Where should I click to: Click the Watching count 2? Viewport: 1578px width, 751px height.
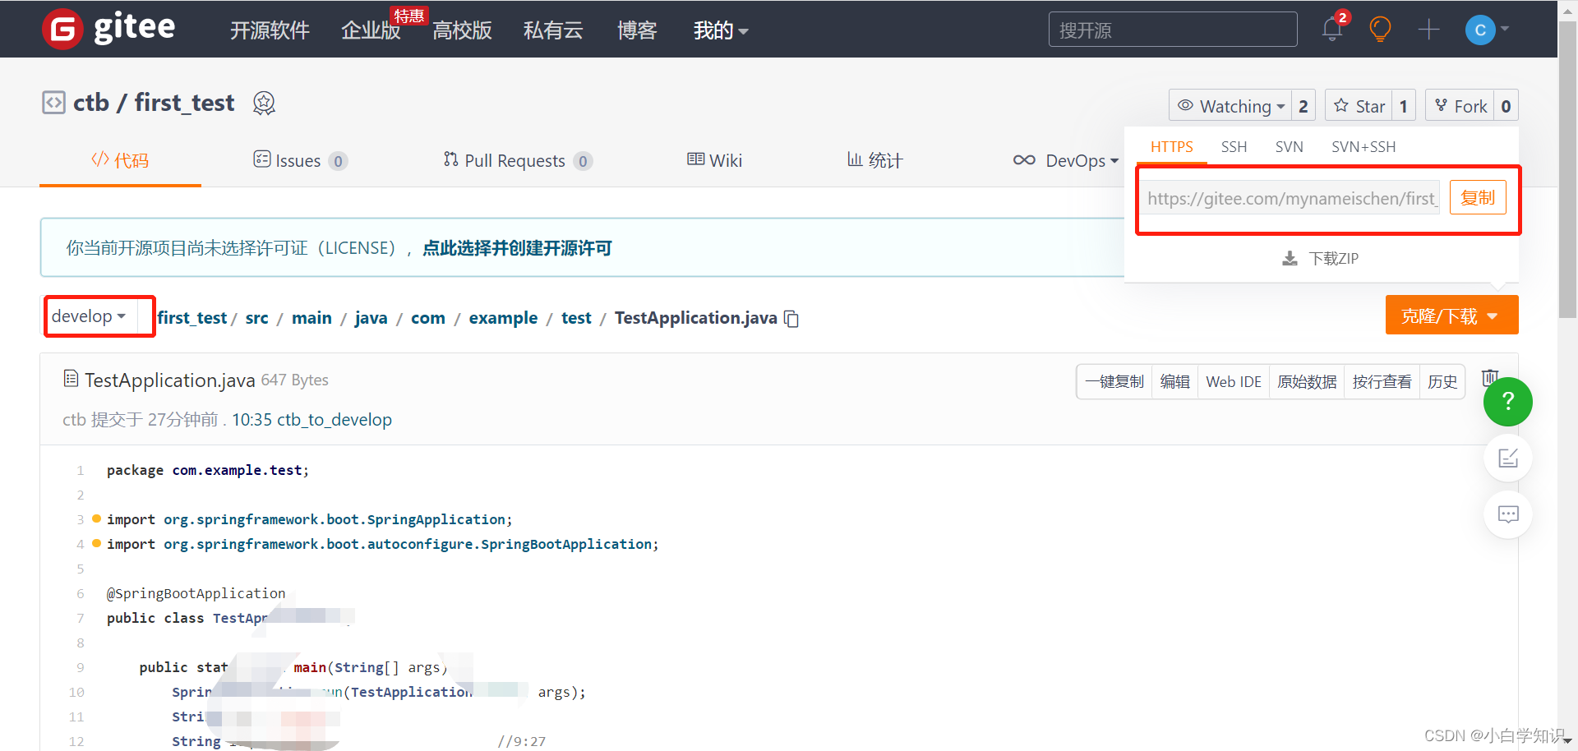(x=1303, y=106)
